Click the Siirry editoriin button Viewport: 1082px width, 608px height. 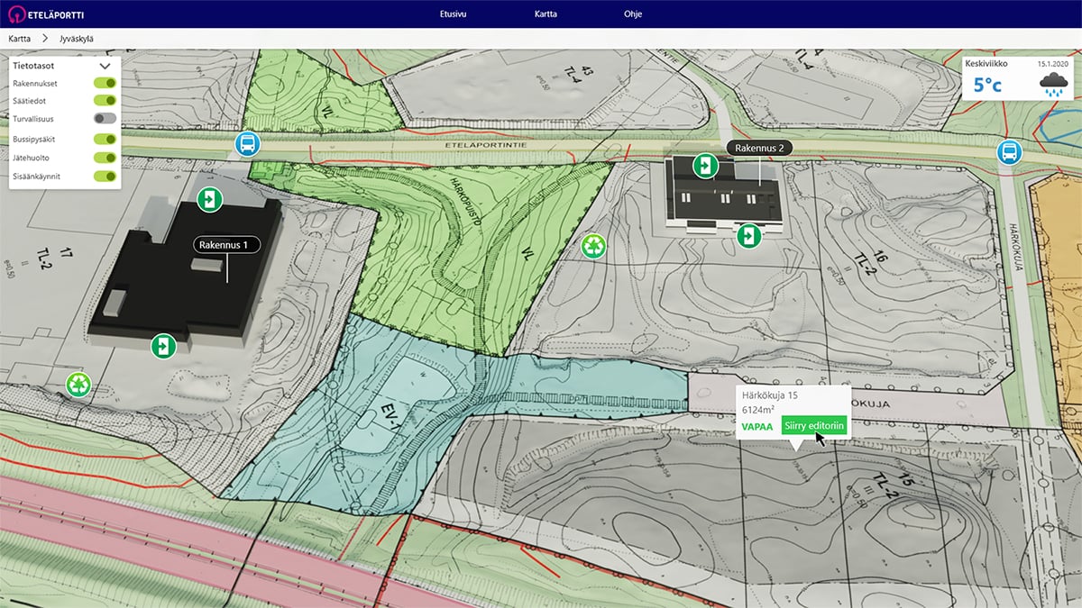814,425
